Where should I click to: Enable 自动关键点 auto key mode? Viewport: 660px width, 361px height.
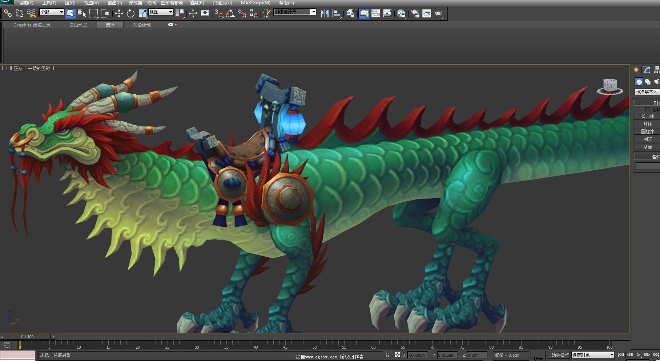558,355
